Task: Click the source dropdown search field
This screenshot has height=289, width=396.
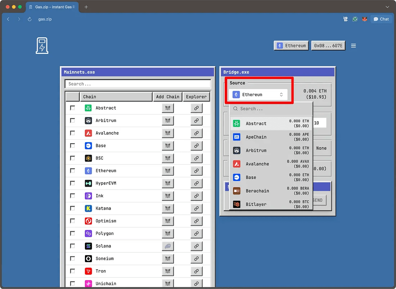Action: [271, 109]
